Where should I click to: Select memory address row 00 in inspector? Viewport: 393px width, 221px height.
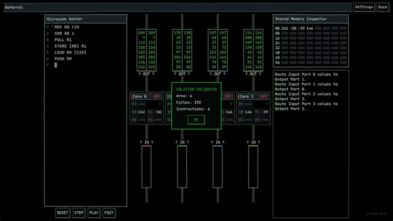click(311, 28)
